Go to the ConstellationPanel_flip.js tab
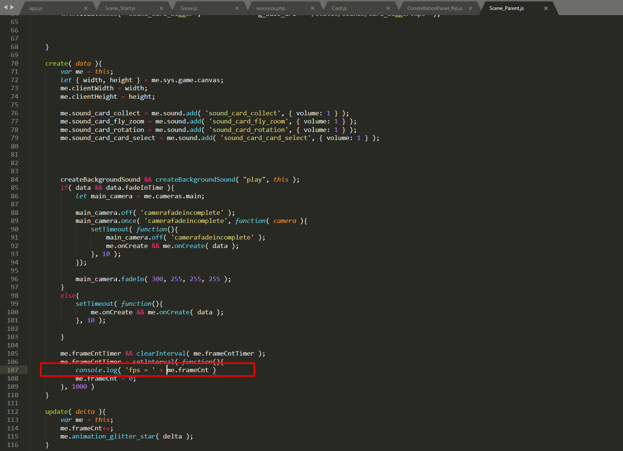 (x=435, y=8)
